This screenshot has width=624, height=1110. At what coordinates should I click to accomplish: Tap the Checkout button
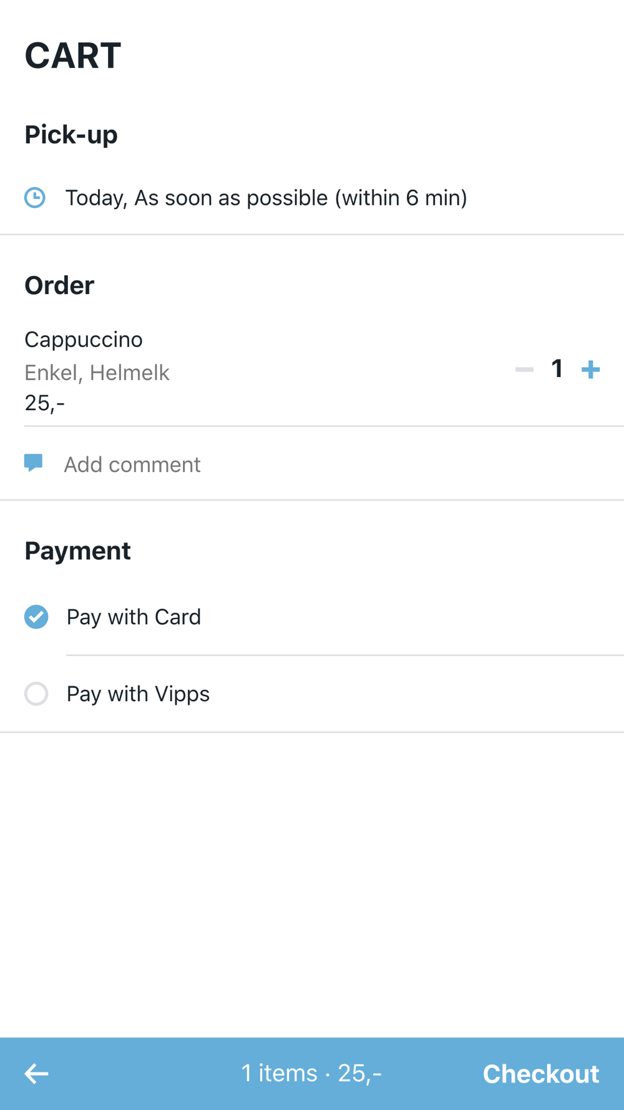coord(540,1074)
